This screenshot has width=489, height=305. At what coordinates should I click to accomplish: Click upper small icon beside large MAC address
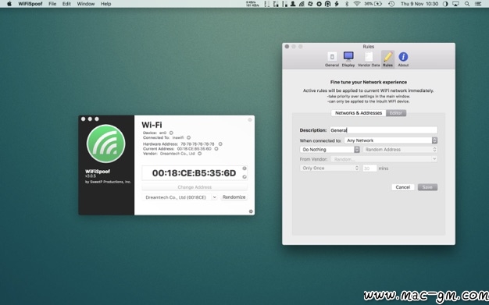click(x=244, y=168)
